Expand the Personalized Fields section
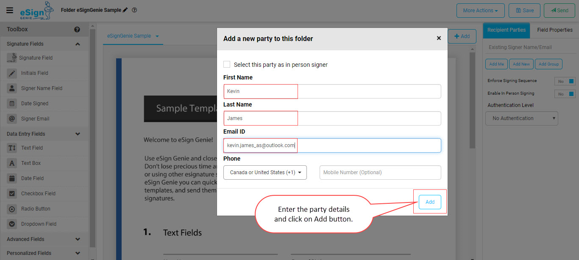The image size is (579, 260). (x=78, y=253)
